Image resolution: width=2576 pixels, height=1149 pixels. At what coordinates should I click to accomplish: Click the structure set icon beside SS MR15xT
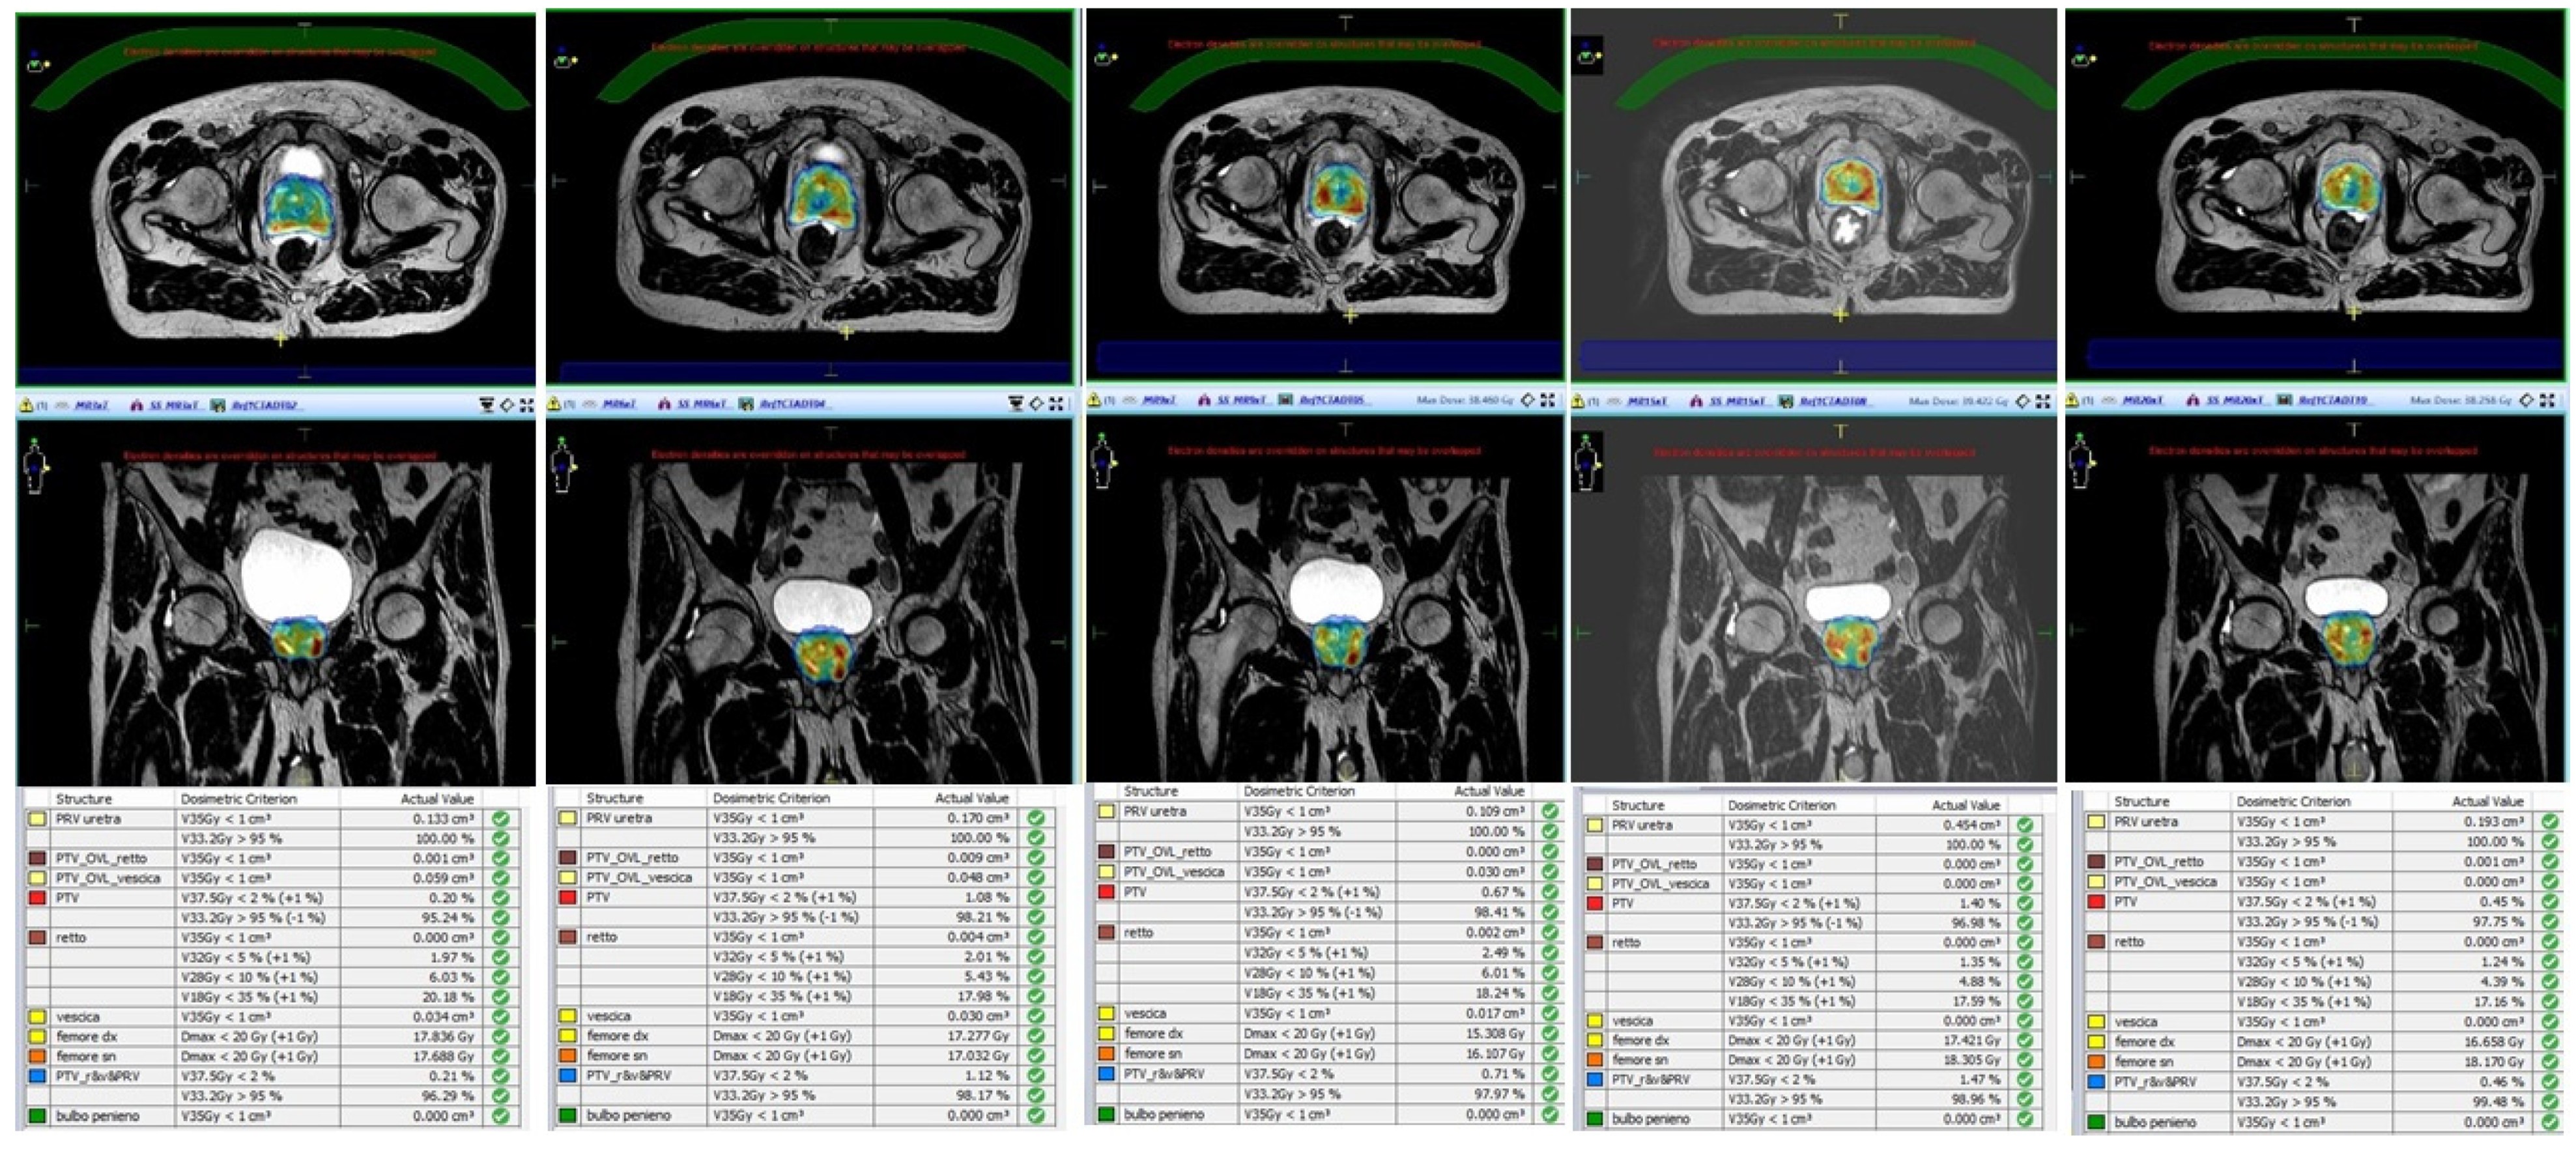[1696, 401]
